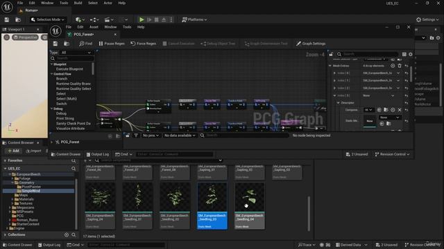Collapse the Debug palette category
Screen dimensions: 444x249
[x=52, y=109]
